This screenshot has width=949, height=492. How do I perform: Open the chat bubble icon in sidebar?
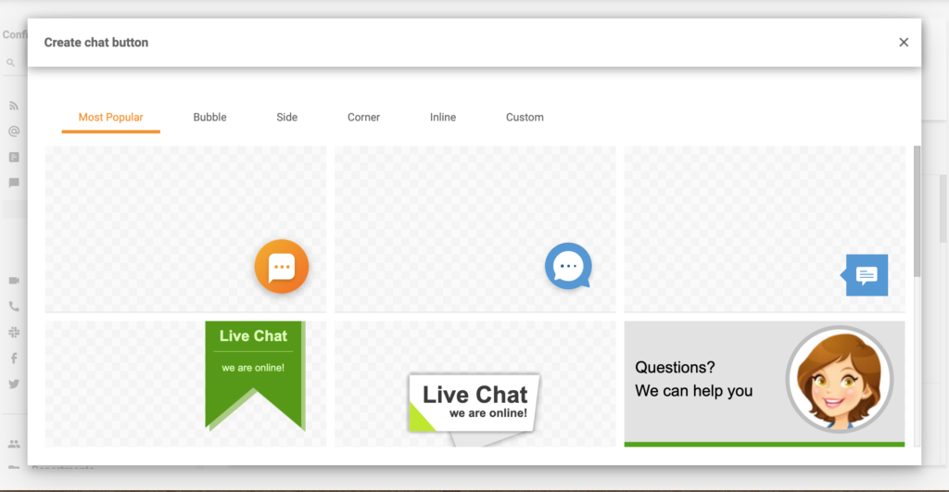(x=13, y=183)
